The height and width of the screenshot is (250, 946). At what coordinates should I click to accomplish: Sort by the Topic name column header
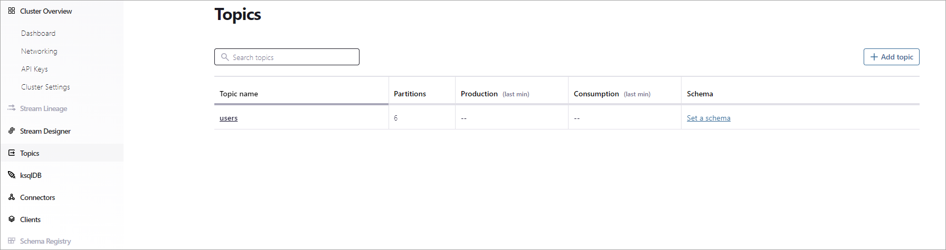[239, 94]
